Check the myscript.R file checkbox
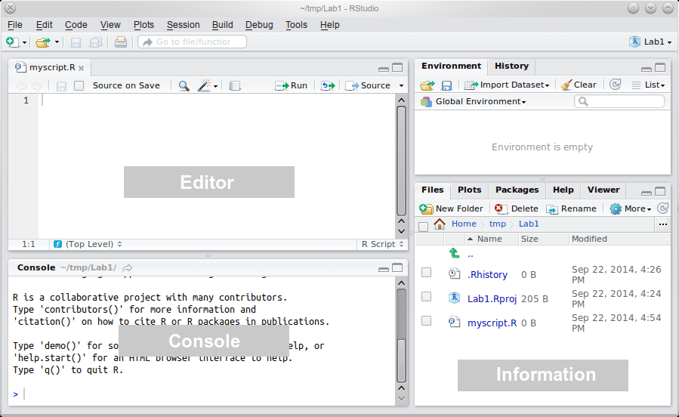This screenshot has width=679, height=417. (427, 321)
